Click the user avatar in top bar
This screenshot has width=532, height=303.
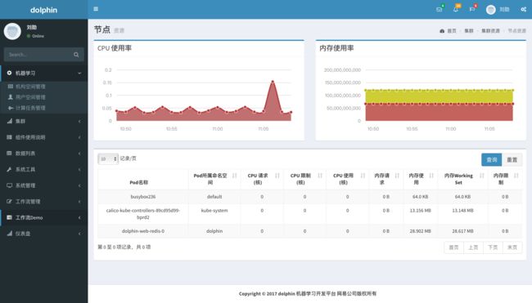tap(490, 10)
